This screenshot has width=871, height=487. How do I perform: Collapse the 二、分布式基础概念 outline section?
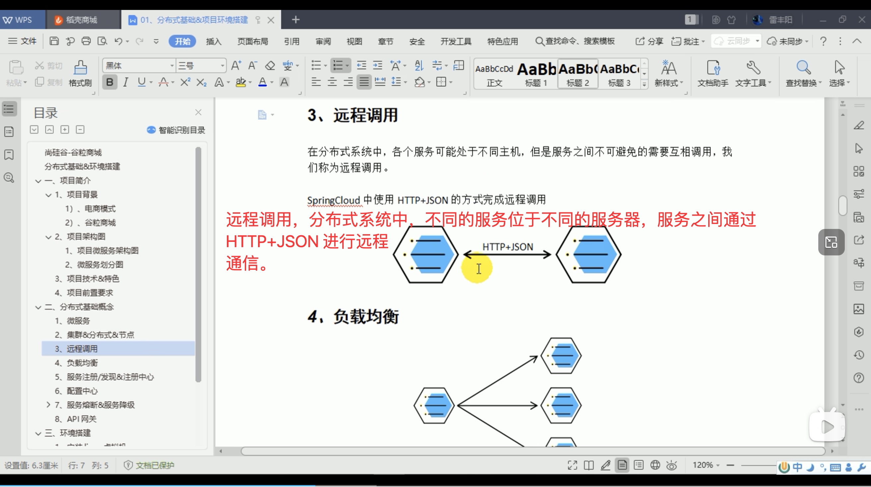38,307
